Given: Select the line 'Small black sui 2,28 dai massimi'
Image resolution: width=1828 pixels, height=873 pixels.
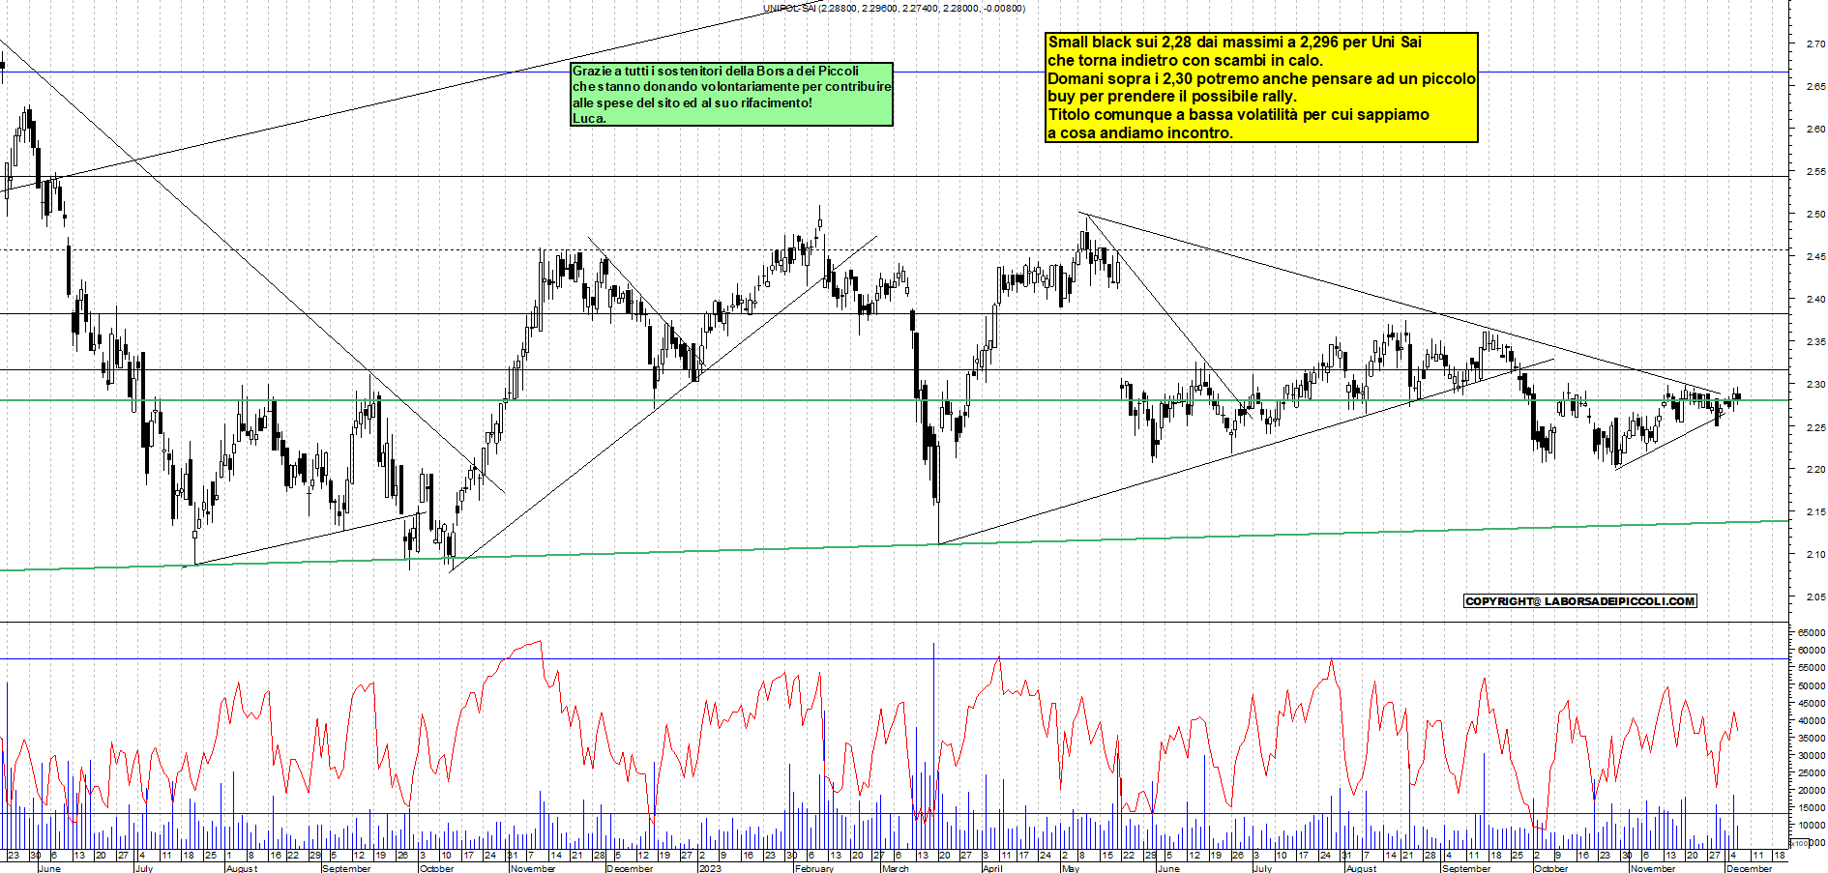Looking at the screenshot, I should pyautogui.click(x=1235, y=42).
